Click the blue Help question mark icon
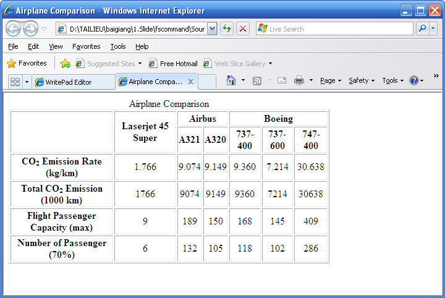Image resolution: width=445 pixels, height=298 pixels. point(413,80)
